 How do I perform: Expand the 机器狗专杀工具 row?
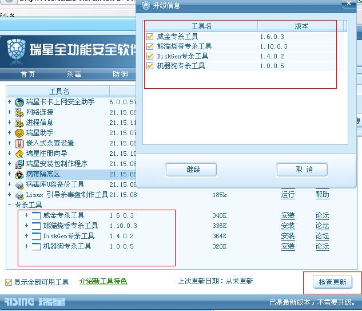pos(26,246)
